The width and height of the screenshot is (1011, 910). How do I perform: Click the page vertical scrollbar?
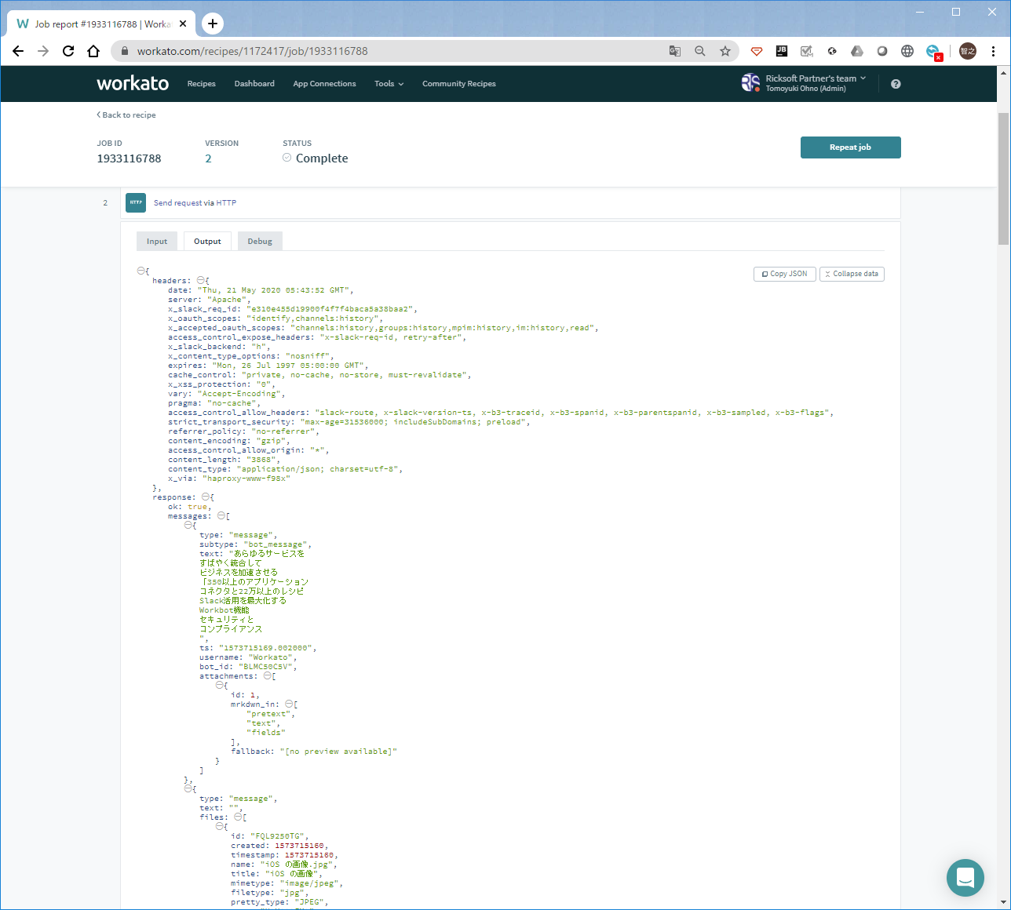pyautogui.click(x=1003, y=179)
